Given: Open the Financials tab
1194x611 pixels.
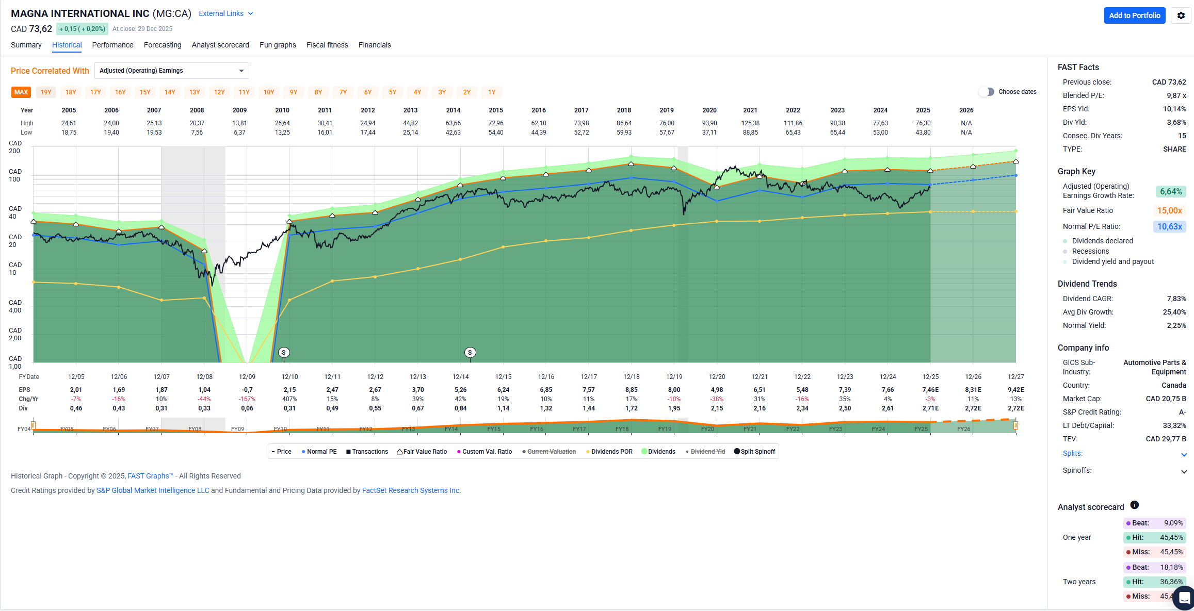Looking at the screenshot, I should (x=375, y=45).
